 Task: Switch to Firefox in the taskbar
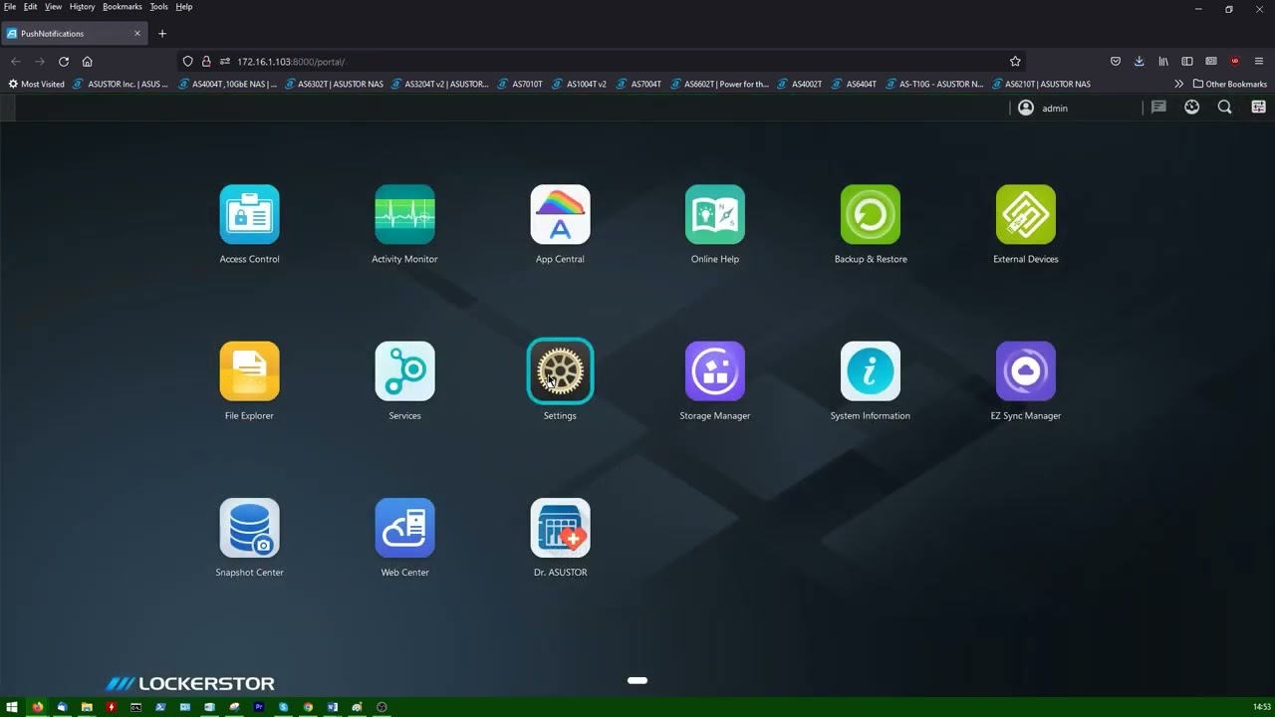[38, 707]
